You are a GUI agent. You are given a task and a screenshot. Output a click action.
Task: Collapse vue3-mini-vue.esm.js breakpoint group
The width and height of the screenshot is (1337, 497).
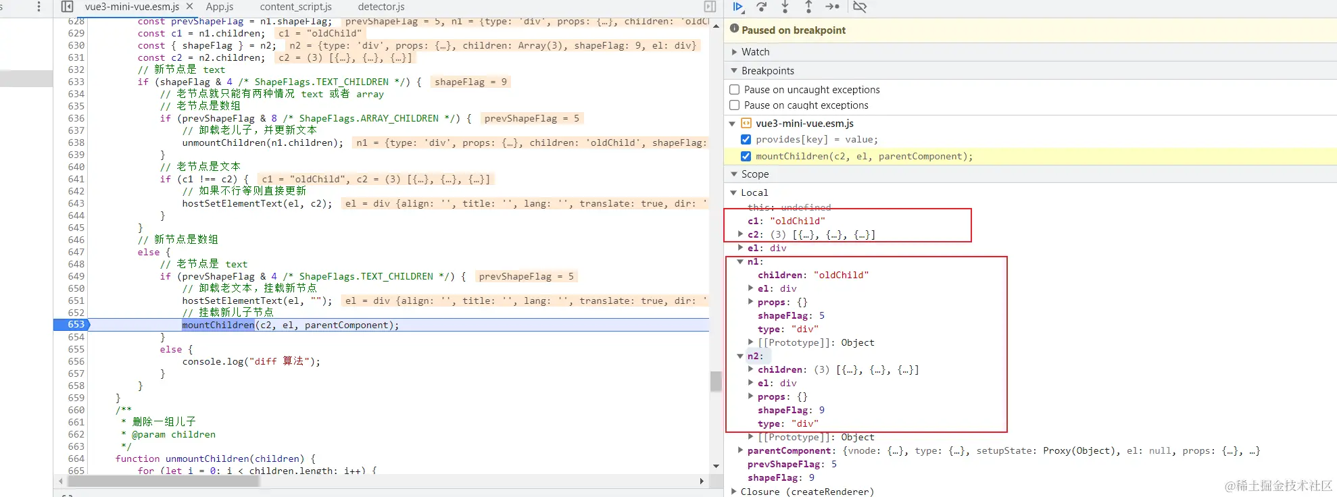tap(732, 124)
